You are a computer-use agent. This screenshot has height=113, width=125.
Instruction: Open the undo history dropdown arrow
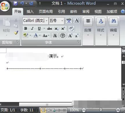point(26,3)
